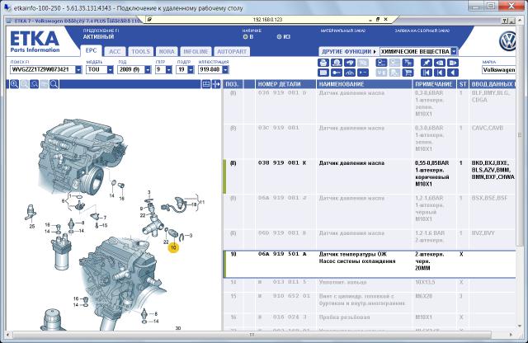
Task: Click the table-layout icon above the illustration
Action: [x=206, y=84]
